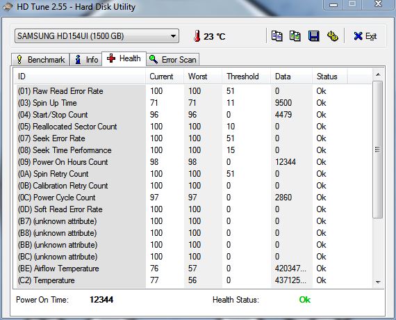Viewport: 396px width, 320px height.
Task: Click the Worst column header
Action: pos(203,77)
